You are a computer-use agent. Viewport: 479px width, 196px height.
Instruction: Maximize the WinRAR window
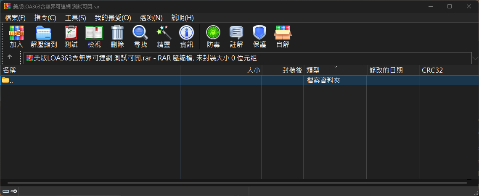click(x=450, y=6)
